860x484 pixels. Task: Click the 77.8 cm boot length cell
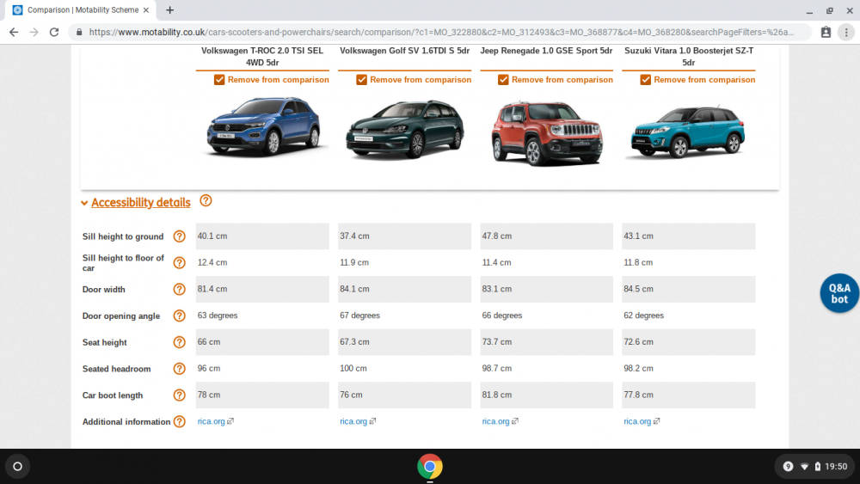coord(688,395)
